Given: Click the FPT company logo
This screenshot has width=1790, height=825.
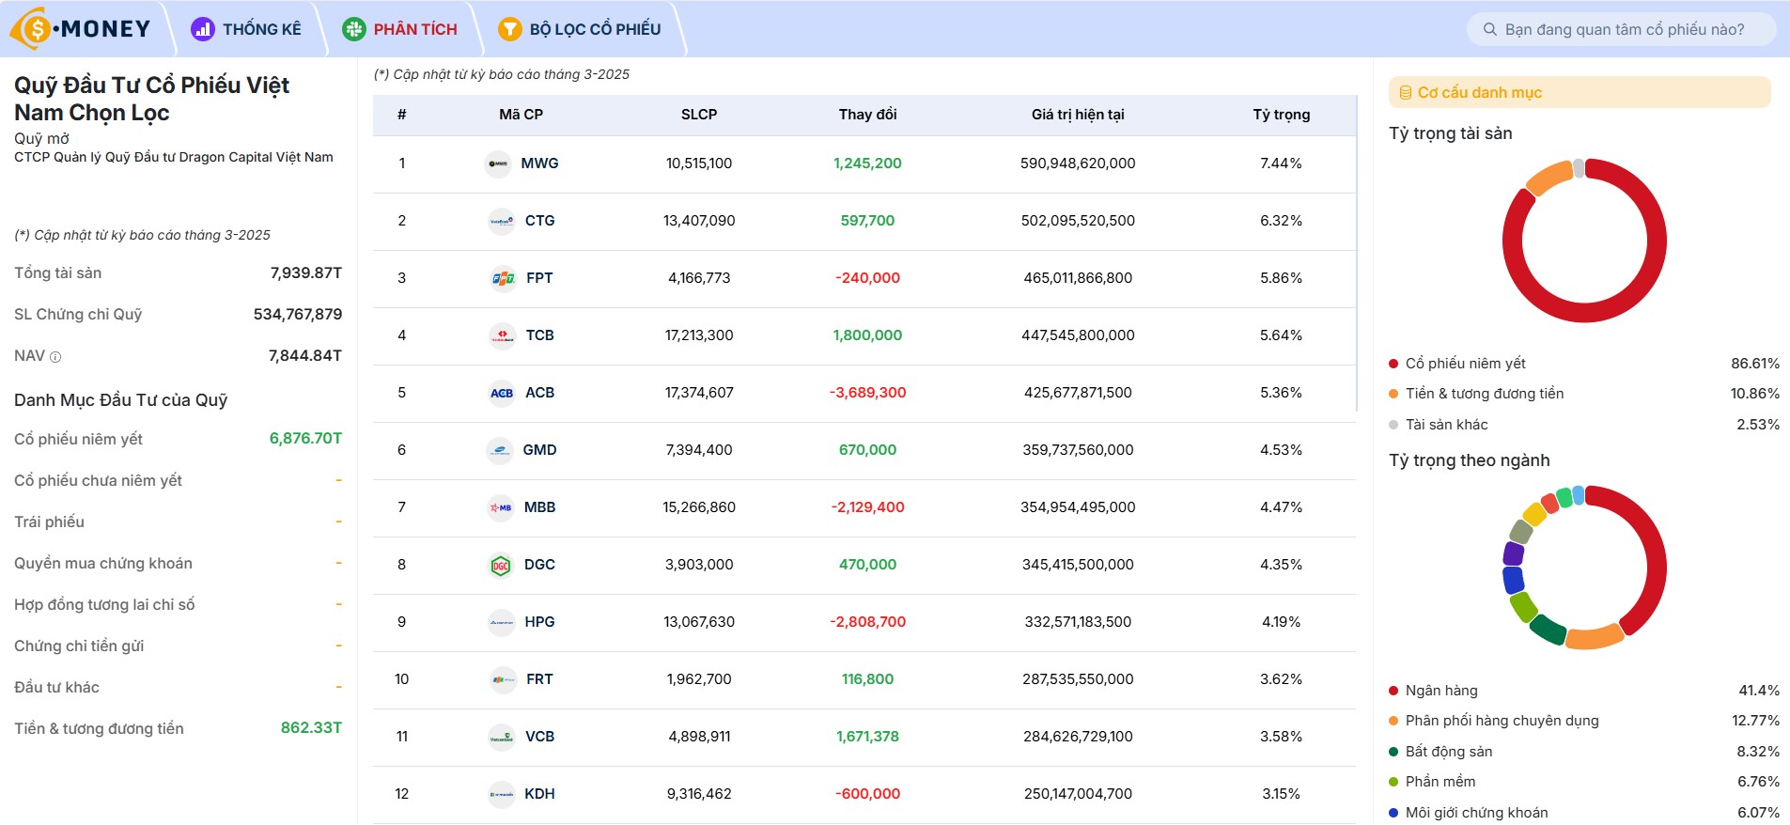Looking at the screenshot, I should point(504,278).
